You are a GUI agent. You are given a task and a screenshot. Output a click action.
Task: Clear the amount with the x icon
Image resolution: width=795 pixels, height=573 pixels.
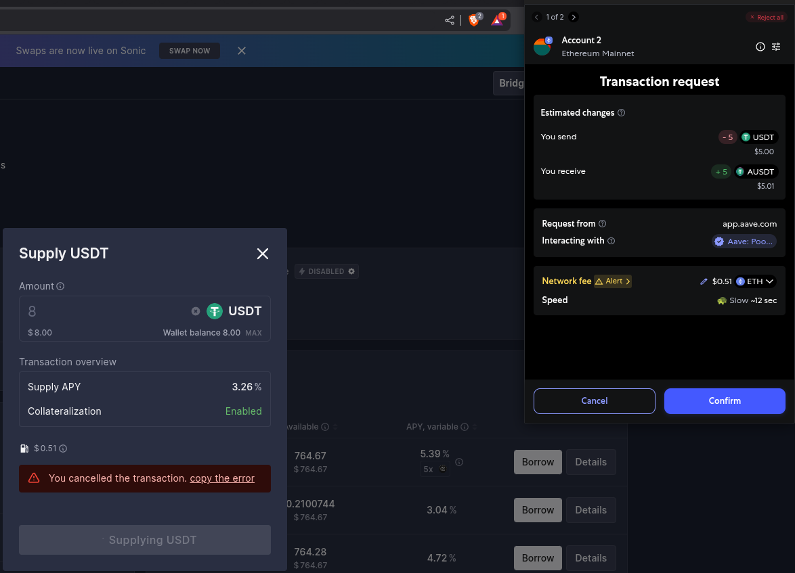(x=196, y=311)
